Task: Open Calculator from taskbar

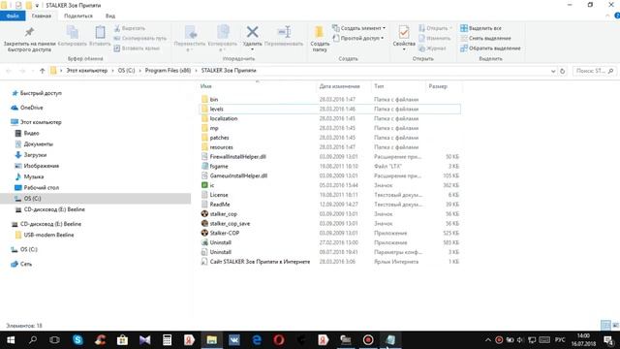Action: [x=167, y=340]
